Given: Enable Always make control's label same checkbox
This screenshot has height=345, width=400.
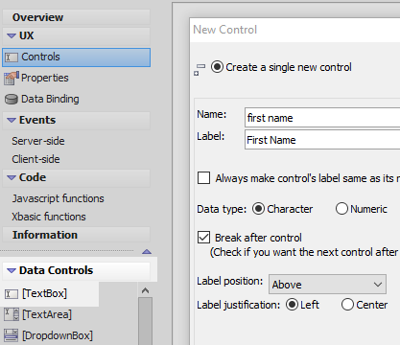Looking at the screenshot, I should (x=203, y=178).
